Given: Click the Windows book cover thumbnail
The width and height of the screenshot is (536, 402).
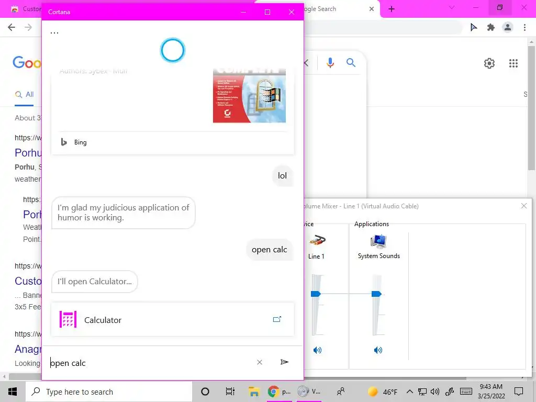Looking at the screenshot, I should point(249,95).
